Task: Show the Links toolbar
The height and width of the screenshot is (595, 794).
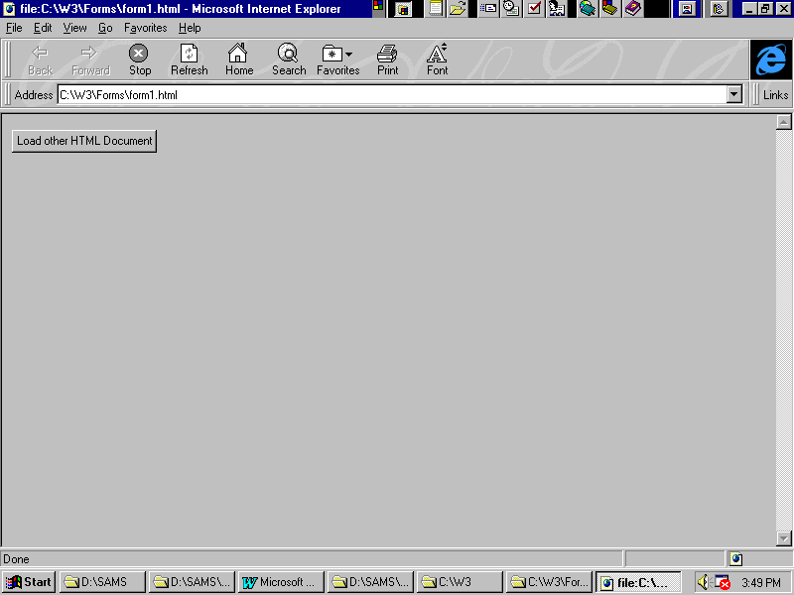Action: coord(775,95)
